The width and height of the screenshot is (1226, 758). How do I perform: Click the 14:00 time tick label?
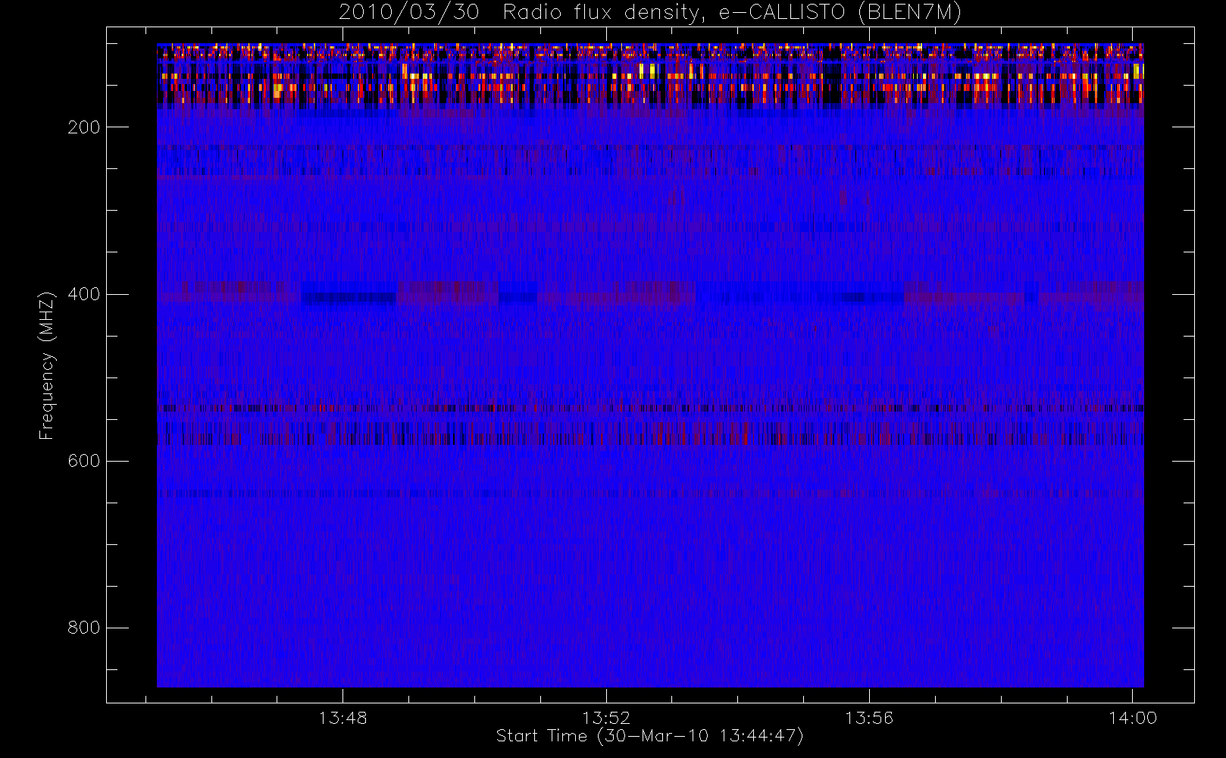(x=1133, y=718)
